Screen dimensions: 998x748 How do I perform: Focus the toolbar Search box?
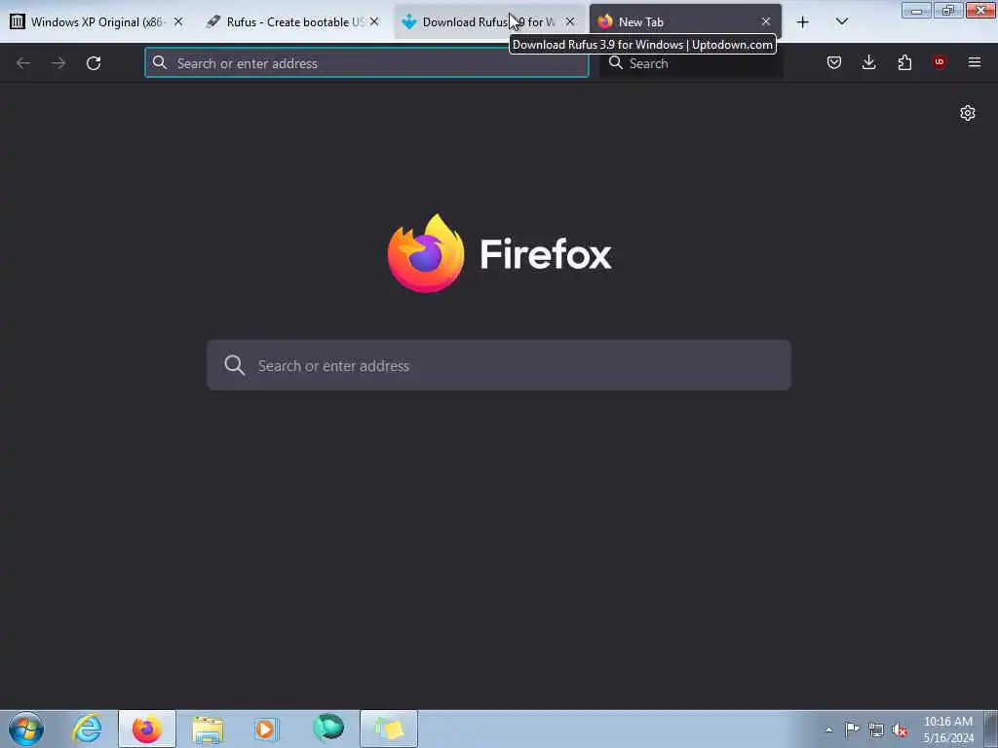click(691, 63)
